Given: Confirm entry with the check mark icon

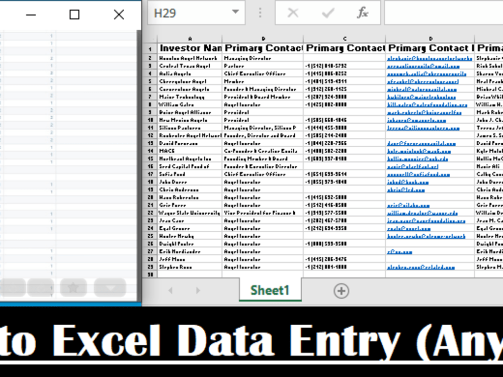Looking at the screenshot, I should pos(327,12).
